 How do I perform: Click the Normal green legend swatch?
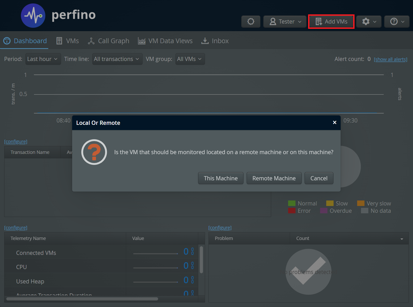(292, 203)
